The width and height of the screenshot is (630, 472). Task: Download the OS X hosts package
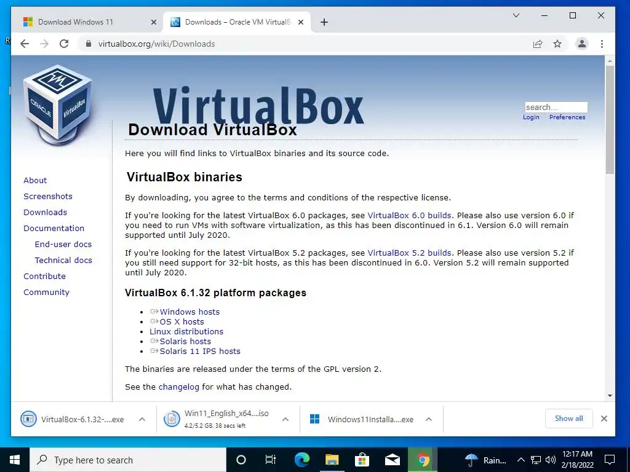tap(181, 321)
